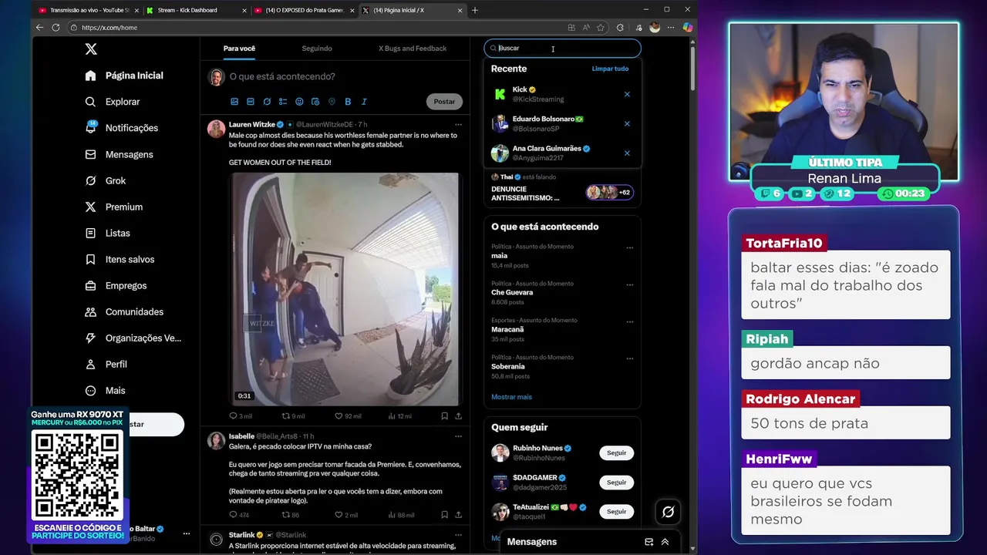The image size is (987, 555).
Task: Open more options for the maia trend
Action: pyautogui.click(x=629, y=248)
